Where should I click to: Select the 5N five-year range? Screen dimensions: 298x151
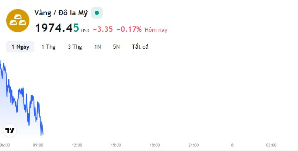pos(116,47)
